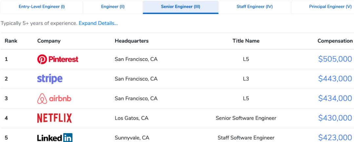Screen dimensions: 354x142
Task: Click the Pinterest company logo
Action: 58,59
